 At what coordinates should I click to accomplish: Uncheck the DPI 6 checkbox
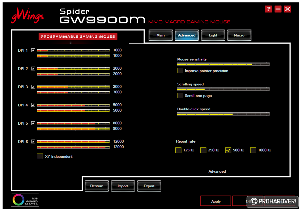33,142
